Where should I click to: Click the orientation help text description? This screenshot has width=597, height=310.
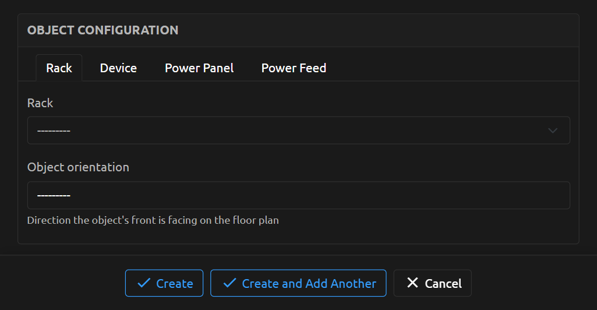click(x=153, y=221)
